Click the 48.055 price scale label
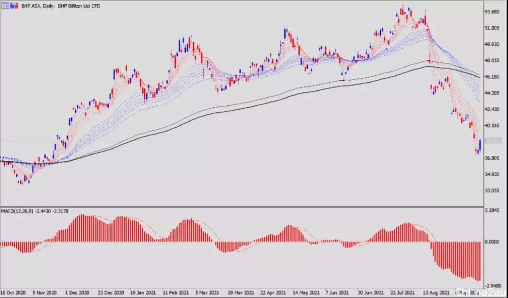 492,60
